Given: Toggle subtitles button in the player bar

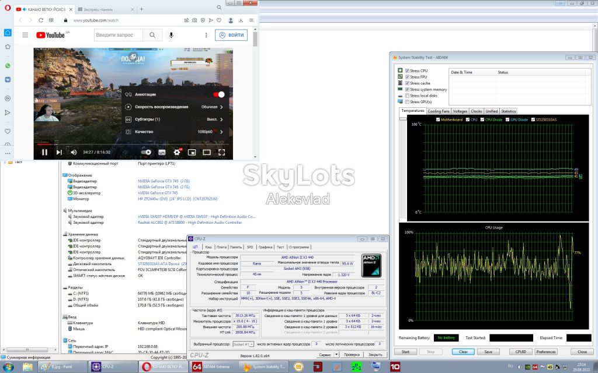Looking at the screenshot, I should pos(162,152).
